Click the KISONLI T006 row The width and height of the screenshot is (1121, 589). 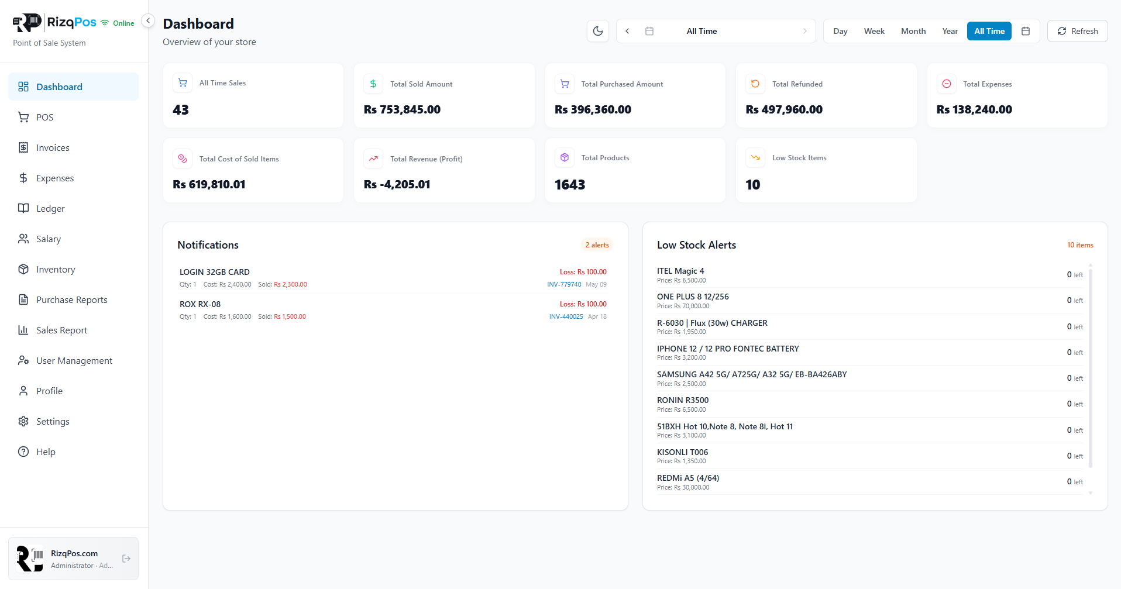click(869, 456)
